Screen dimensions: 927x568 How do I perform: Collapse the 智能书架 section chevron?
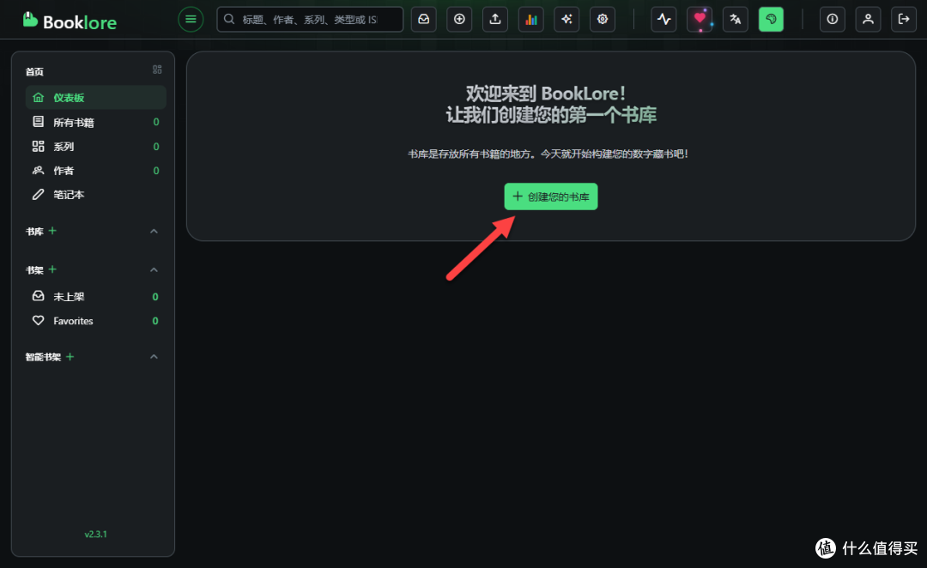click(154, 357)
